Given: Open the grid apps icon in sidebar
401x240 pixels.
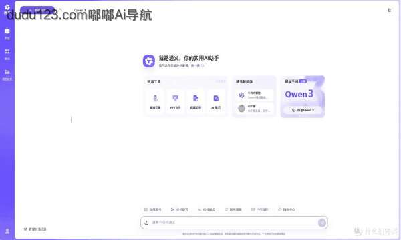Looking at the screenshot, I should (x=7, y=54).
